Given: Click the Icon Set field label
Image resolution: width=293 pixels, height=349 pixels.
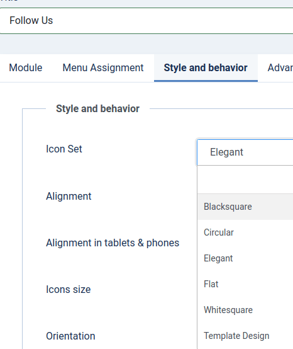Looking at the screenshot, I should [x=64, y=149].
